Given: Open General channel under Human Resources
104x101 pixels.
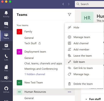Looking at the screenshot, I should click(29, 98).
